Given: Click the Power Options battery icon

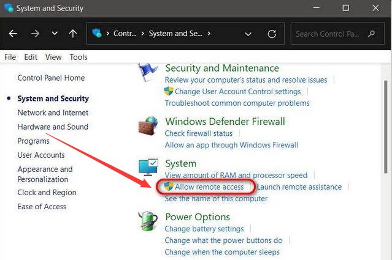Looking at the screenshot, I should pyautogui.click(x=148, y=220).
